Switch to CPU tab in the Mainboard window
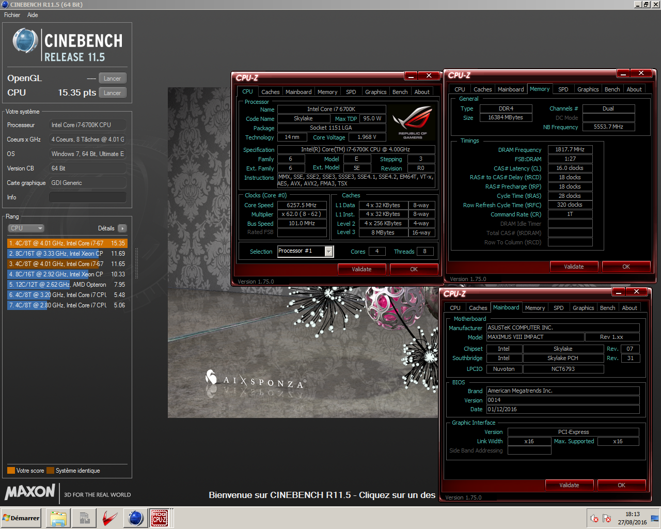 pos(455,308)
